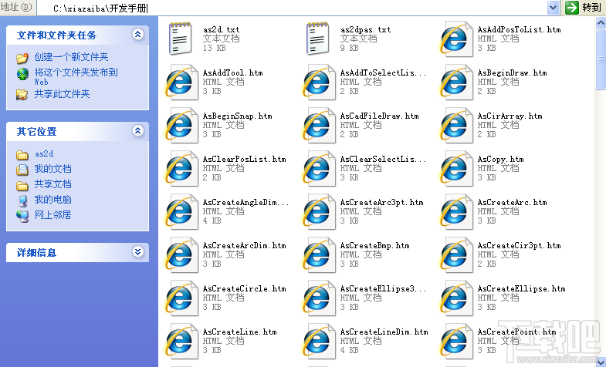The width and height of the screenshot is (606, 367).
Task: Select the AsCreateBmp.htm file icon
Action: click(318, 255)
